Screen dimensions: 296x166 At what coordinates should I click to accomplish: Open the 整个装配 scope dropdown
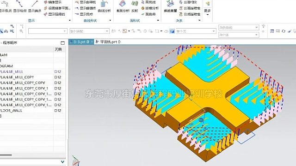(89, 31)
